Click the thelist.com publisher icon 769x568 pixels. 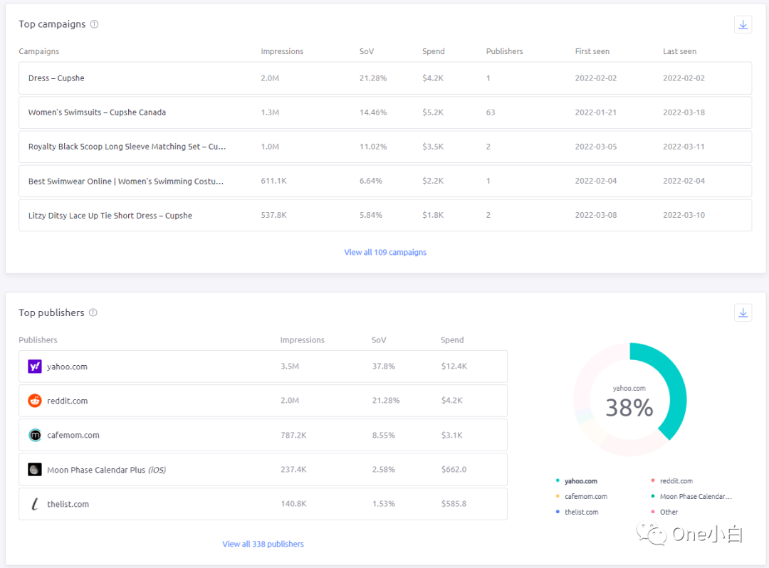(34, 503)
